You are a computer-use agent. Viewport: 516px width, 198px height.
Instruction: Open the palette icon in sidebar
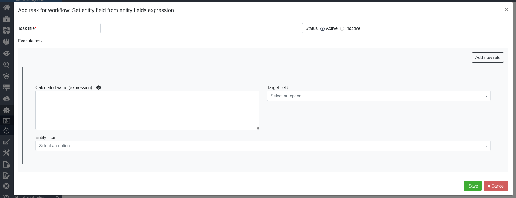(7, 53)
